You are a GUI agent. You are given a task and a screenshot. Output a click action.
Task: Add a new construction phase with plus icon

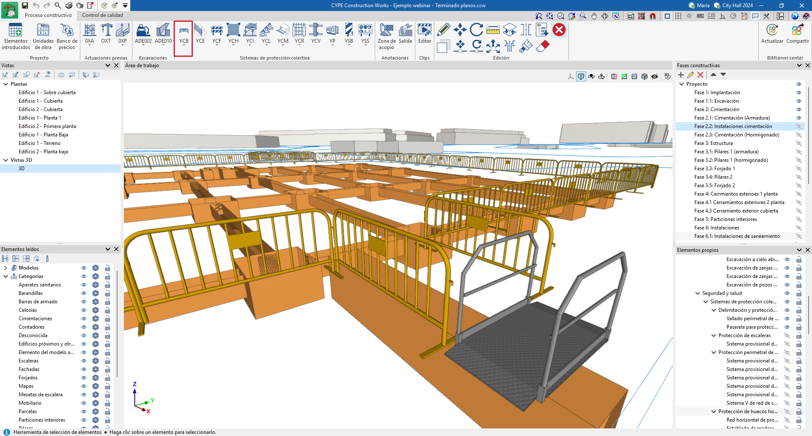(x=680, y=75)
